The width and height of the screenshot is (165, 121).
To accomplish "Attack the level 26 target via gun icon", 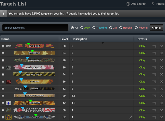I will [154, 68].
